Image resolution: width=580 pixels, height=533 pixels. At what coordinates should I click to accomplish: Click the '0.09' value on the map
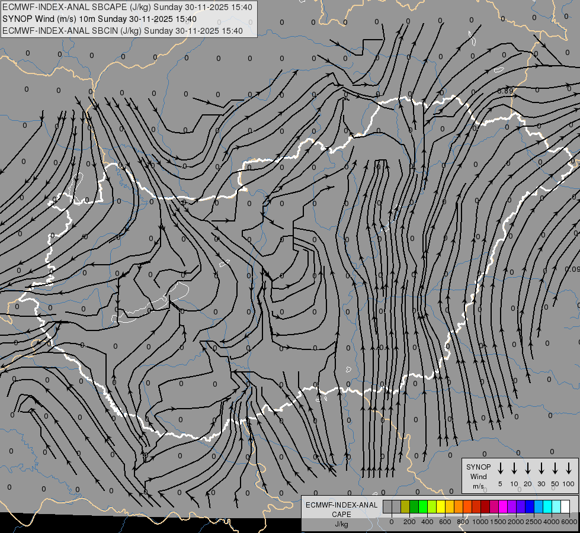tap(573, 269)
